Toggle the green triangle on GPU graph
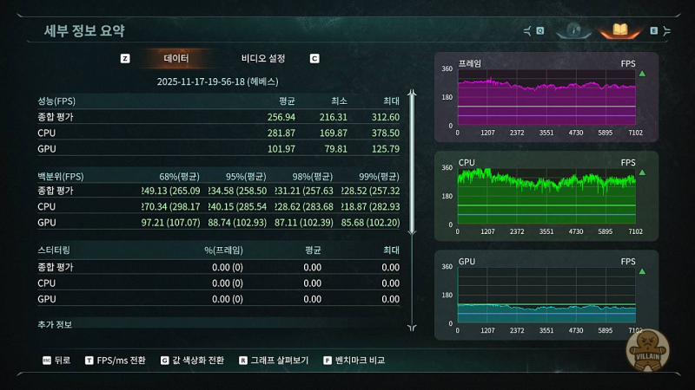Viewport: 695px width, 390px height. [642, 272]
